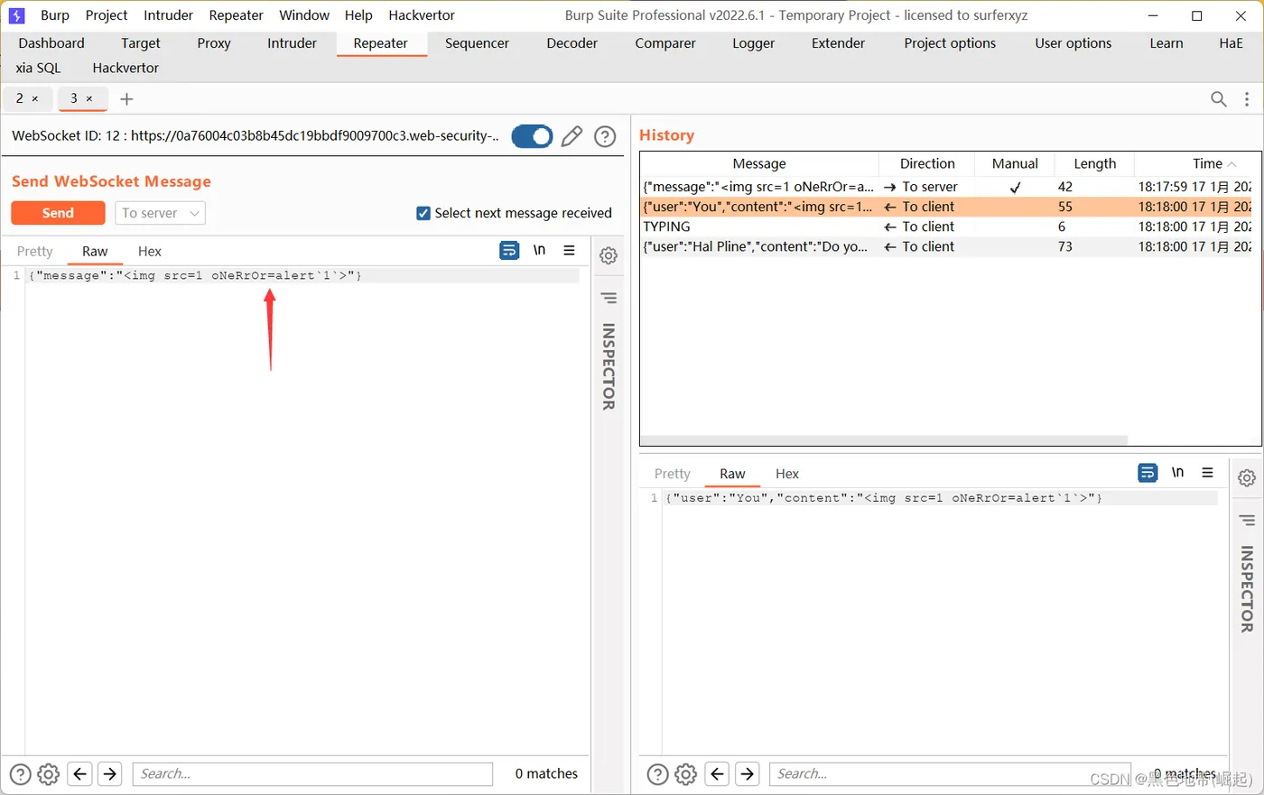Click the search magnifier in Repeater tab bar
1264x795 pixels.
[1218, 99]
